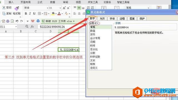The image size is (178, 100).
Task: Open the insert function fx button
Action: tap(32, 27)
